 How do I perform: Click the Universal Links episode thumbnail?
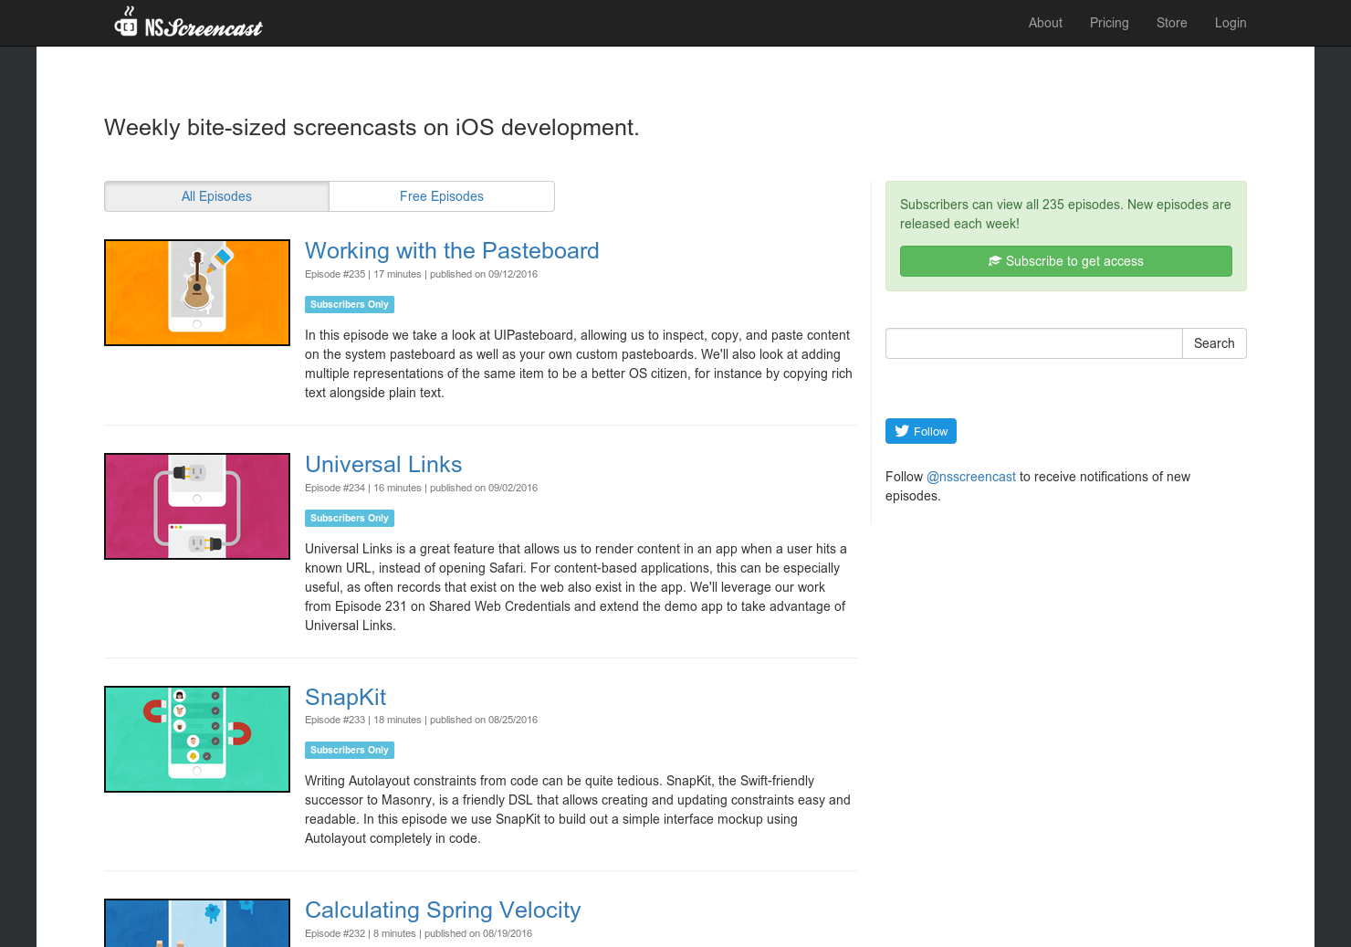pyautogui.click(x=196, y=506)
